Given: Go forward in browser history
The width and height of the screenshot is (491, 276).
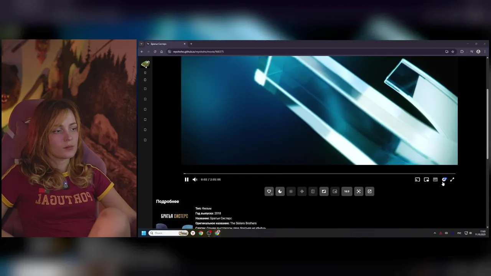Looking at the screenshot, I should 148,52.
